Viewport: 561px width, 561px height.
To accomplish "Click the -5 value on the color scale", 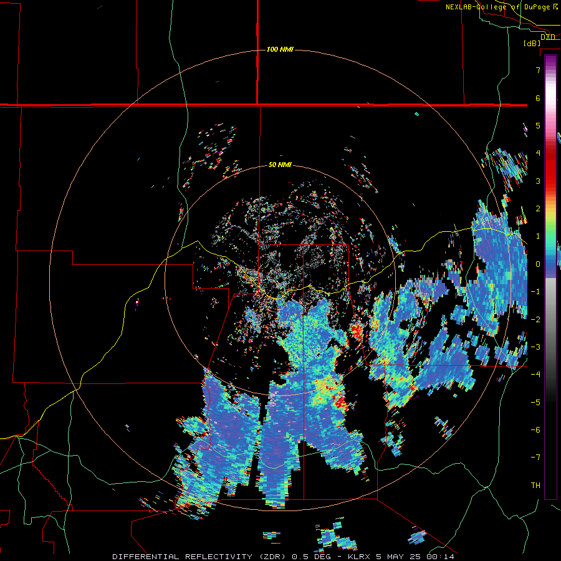I will (535, 402).
